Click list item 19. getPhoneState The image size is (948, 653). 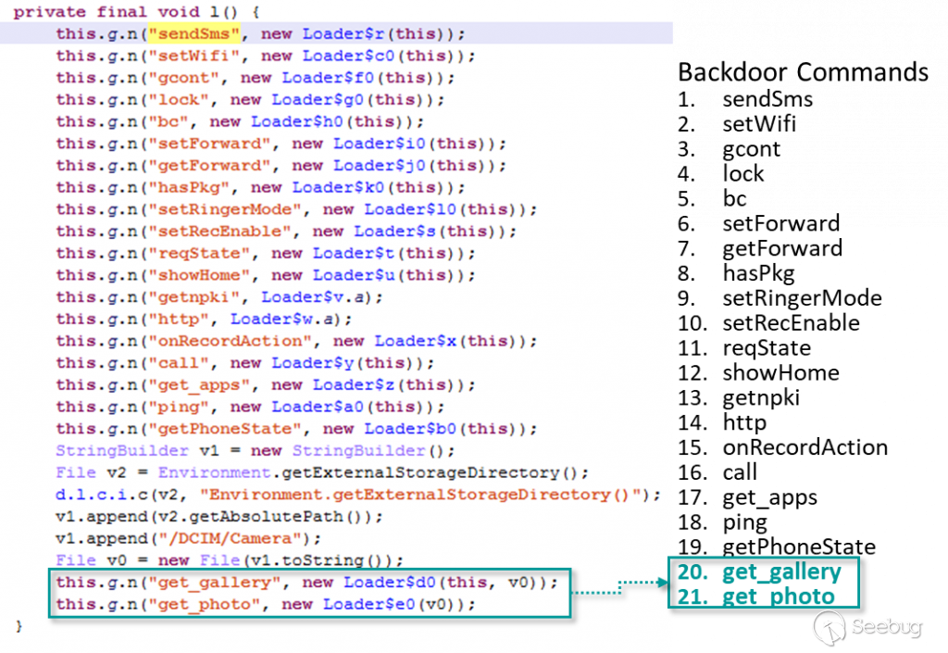coord(777,547)
